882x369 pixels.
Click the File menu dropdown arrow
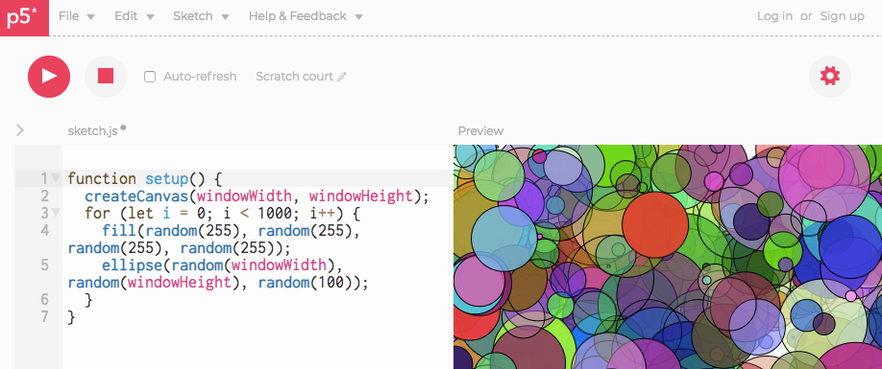(x=90, y=17)
